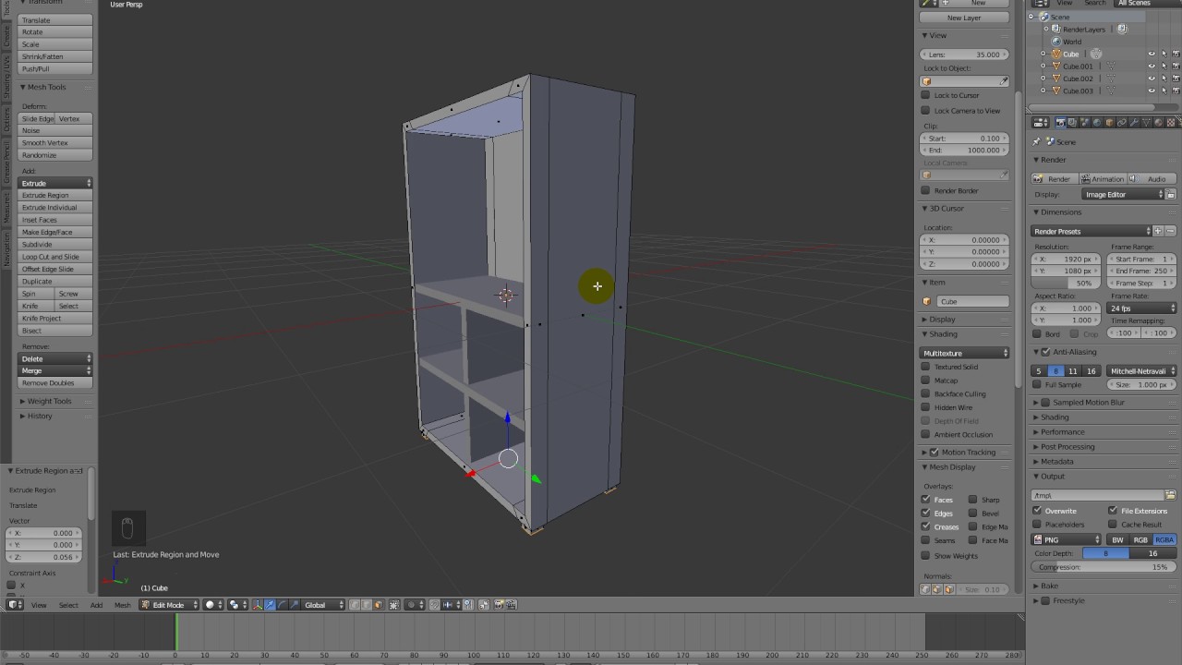The image size is (1182, 665).
Task: Open the output folder browse icon
Action: pos(1170,495)
